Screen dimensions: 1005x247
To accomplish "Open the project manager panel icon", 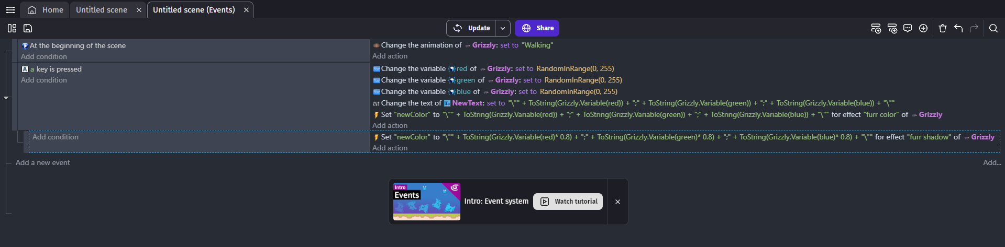I will 12,28.
